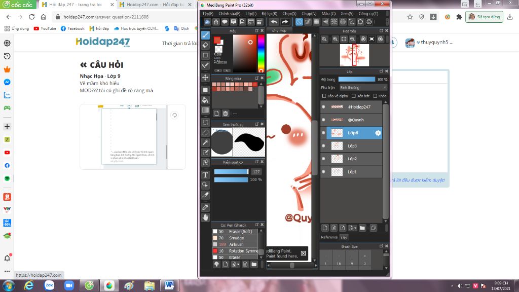Image resolution: width=519 pixels, height=292 pixels.
Task: Adjust Độ trong layer opacity slider
Action: click(356, 80)
